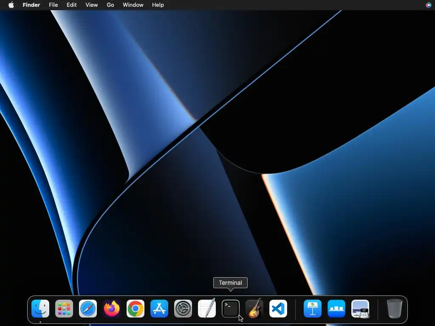Open GarageBand guitar icon
This screenshot has width=435, height=326.
point(254,309)
